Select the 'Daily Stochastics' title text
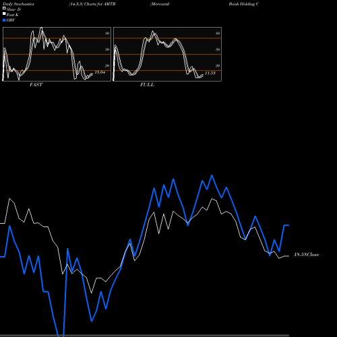This screenshot has height=337, width=337. [18, 4]
